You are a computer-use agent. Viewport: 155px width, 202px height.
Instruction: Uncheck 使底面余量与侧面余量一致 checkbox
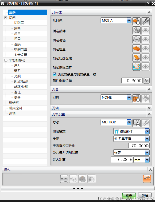pos(55,74)
